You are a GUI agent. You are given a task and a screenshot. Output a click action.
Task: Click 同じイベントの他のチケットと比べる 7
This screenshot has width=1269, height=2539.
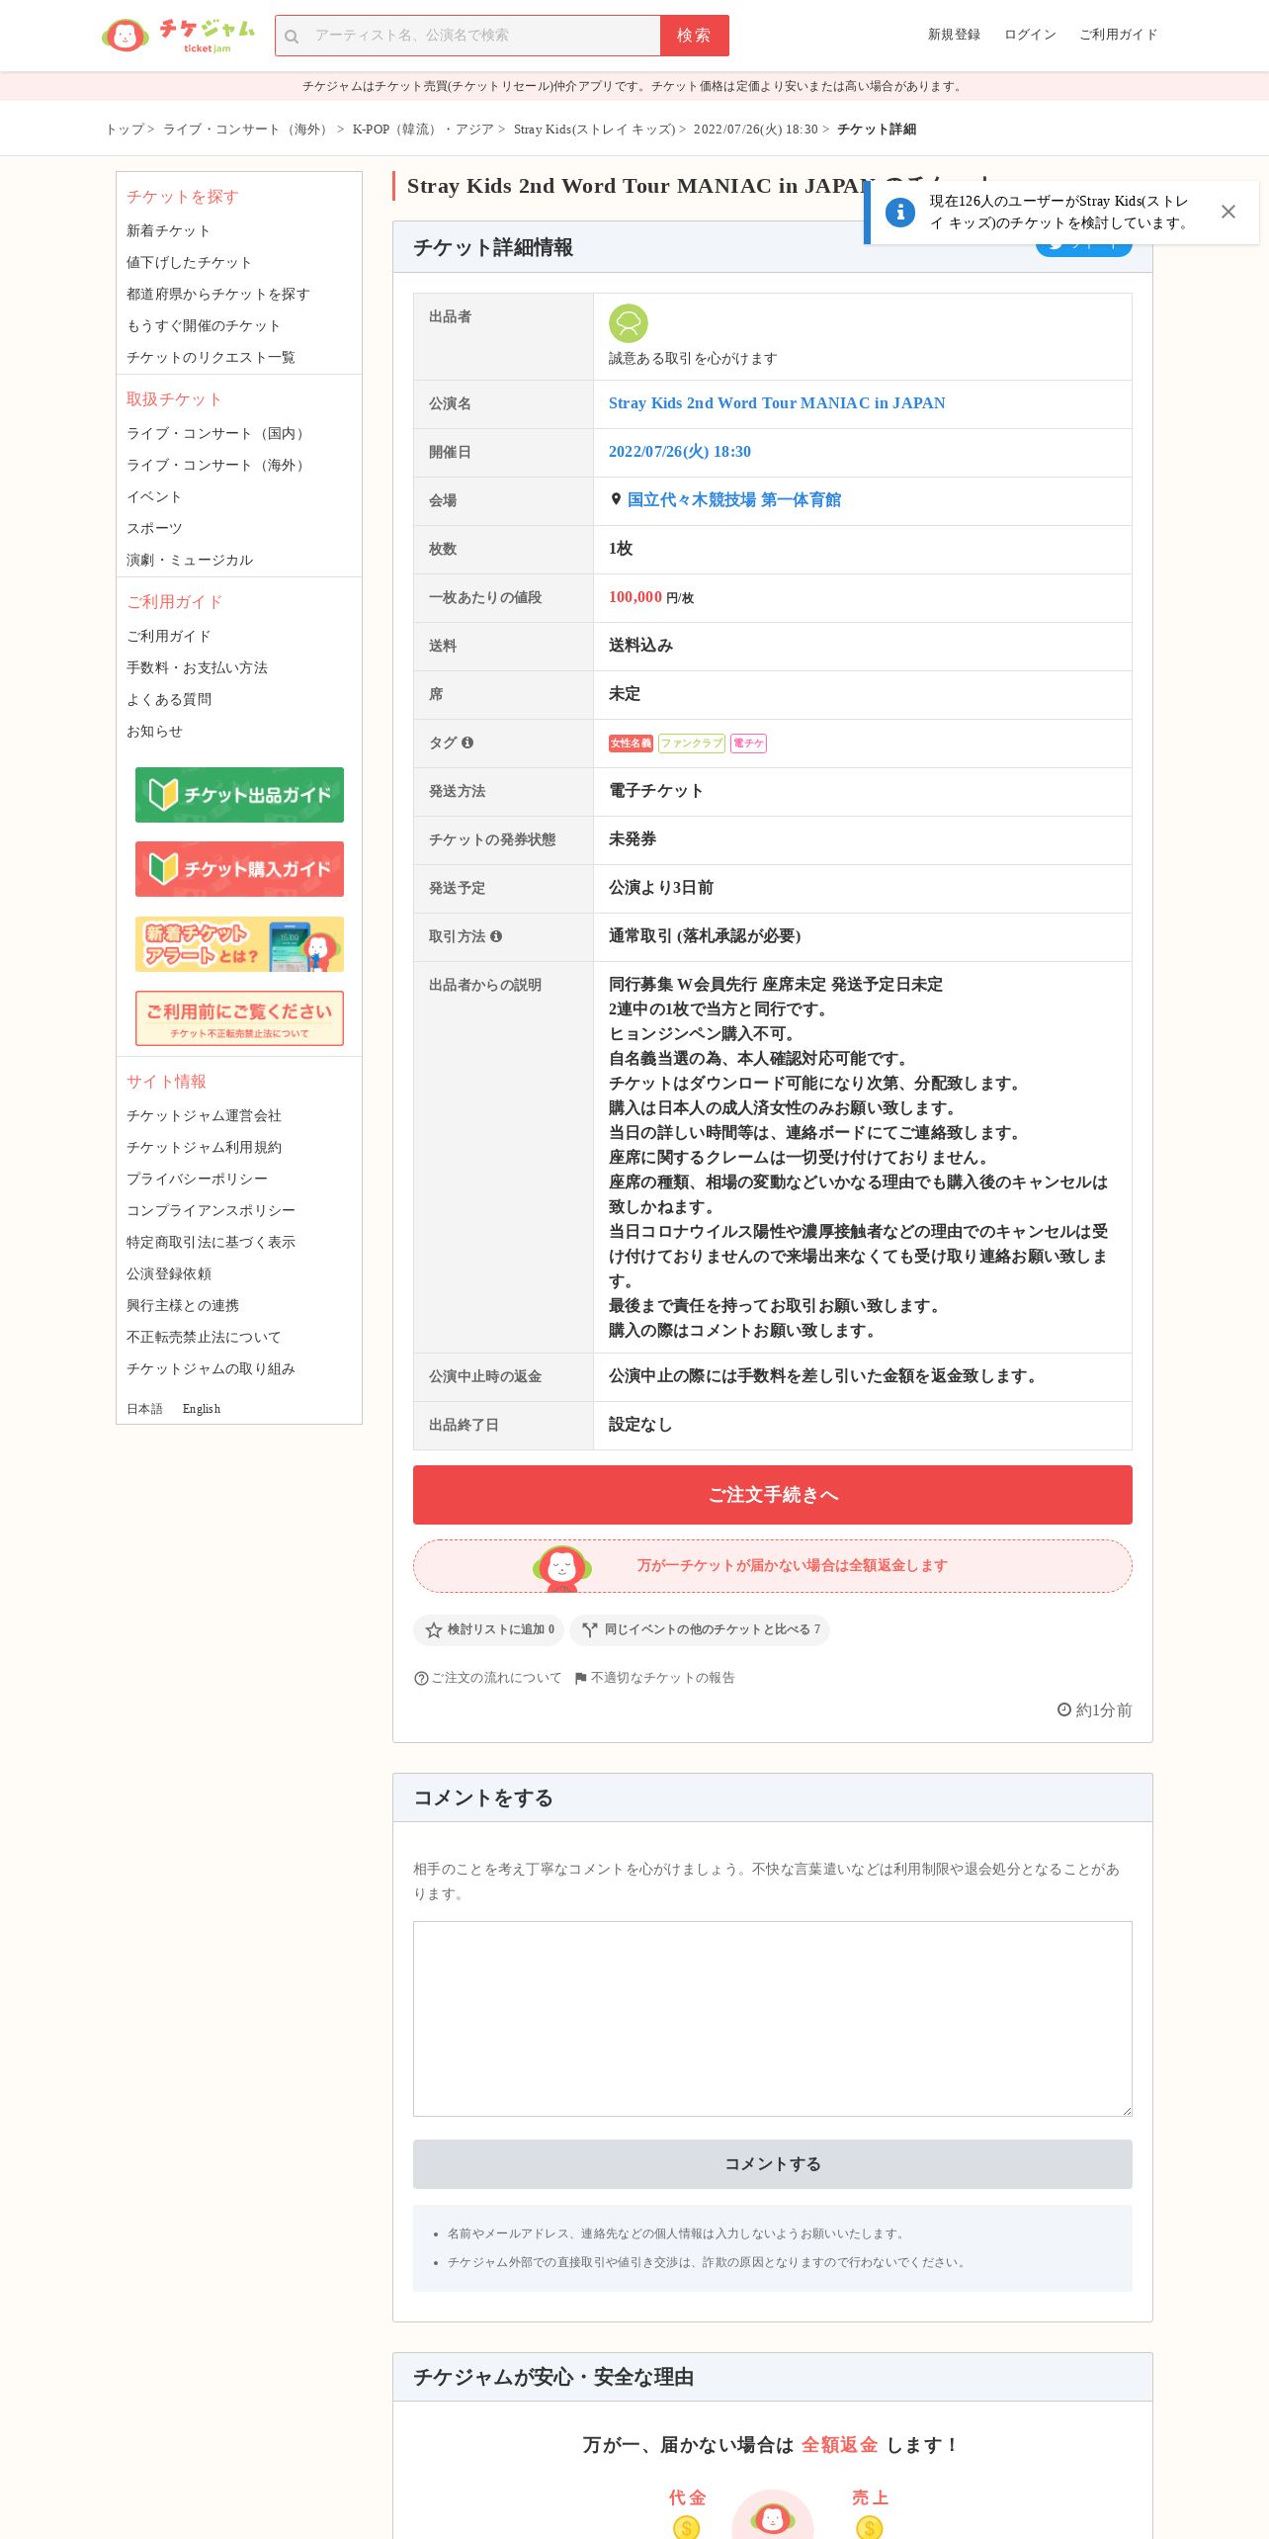click(700, 1630)
